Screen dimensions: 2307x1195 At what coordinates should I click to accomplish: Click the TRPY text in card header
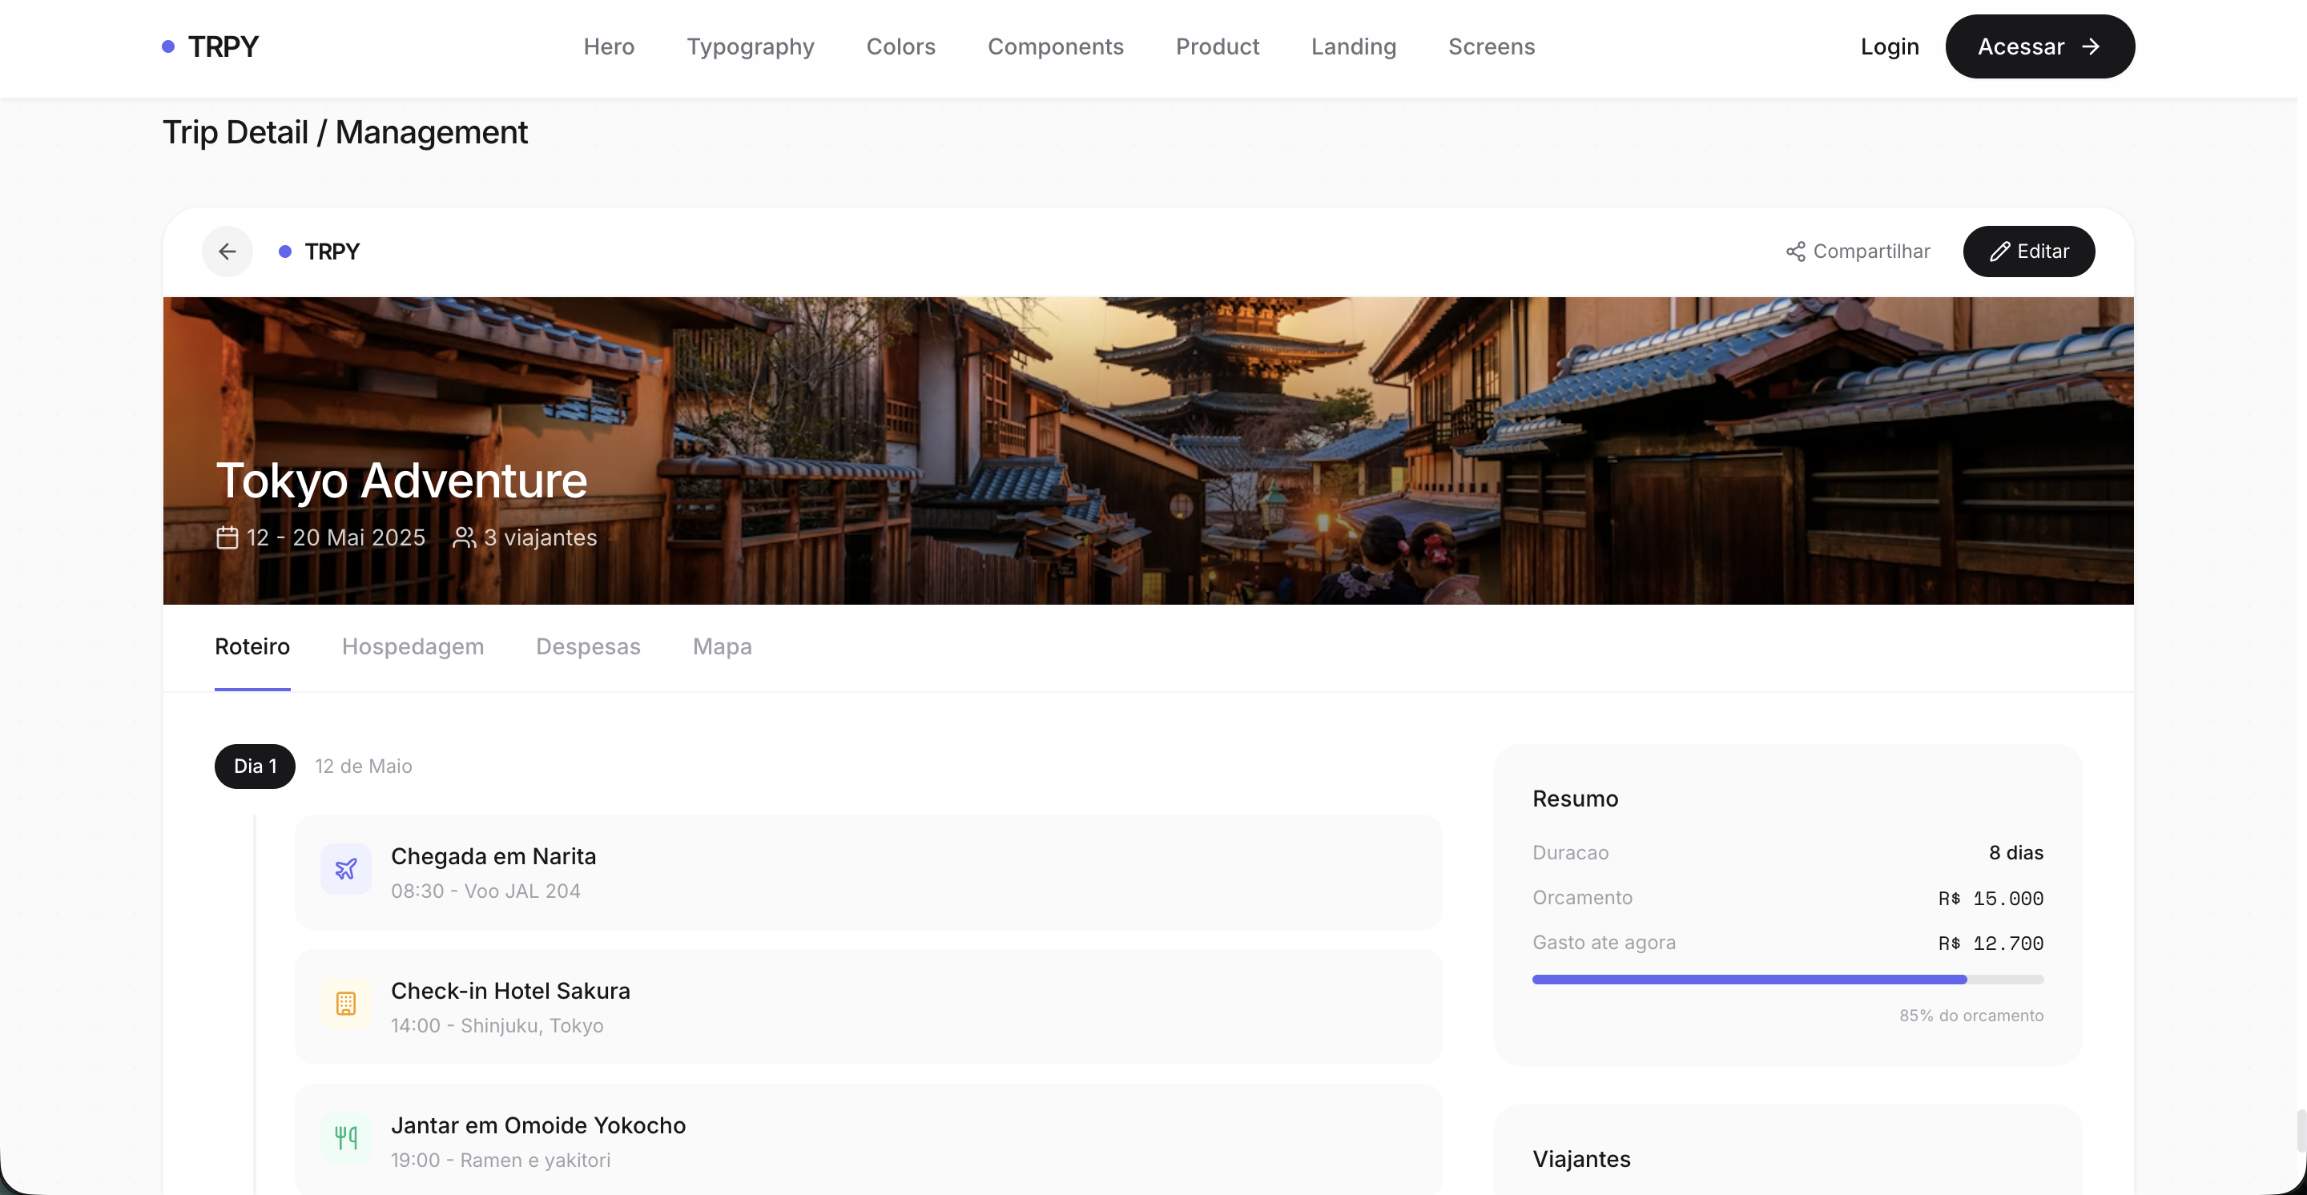click(x=332, y=251)
